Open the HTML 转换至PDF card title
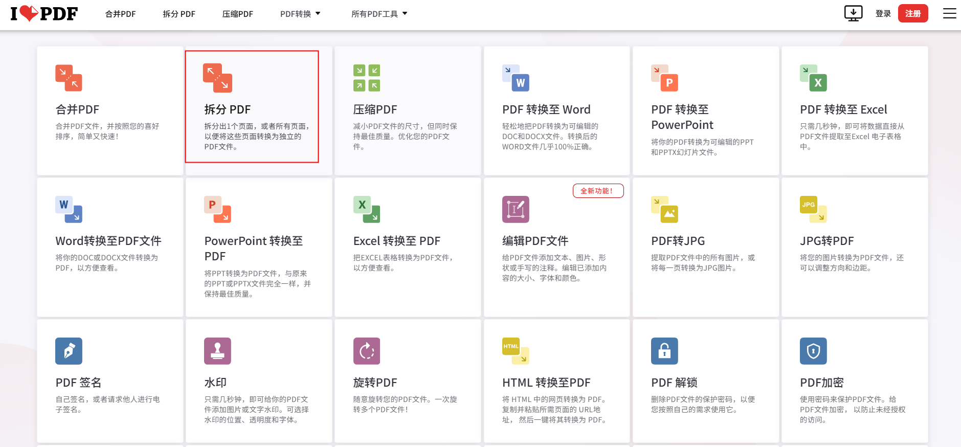 pyautogui.click(x=546, y=383)
